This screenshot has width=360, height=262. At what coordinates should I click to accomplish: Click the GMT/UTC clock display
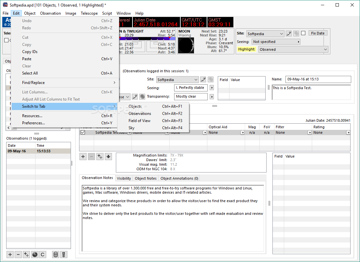pyautogui.click(x=193, y=22)
